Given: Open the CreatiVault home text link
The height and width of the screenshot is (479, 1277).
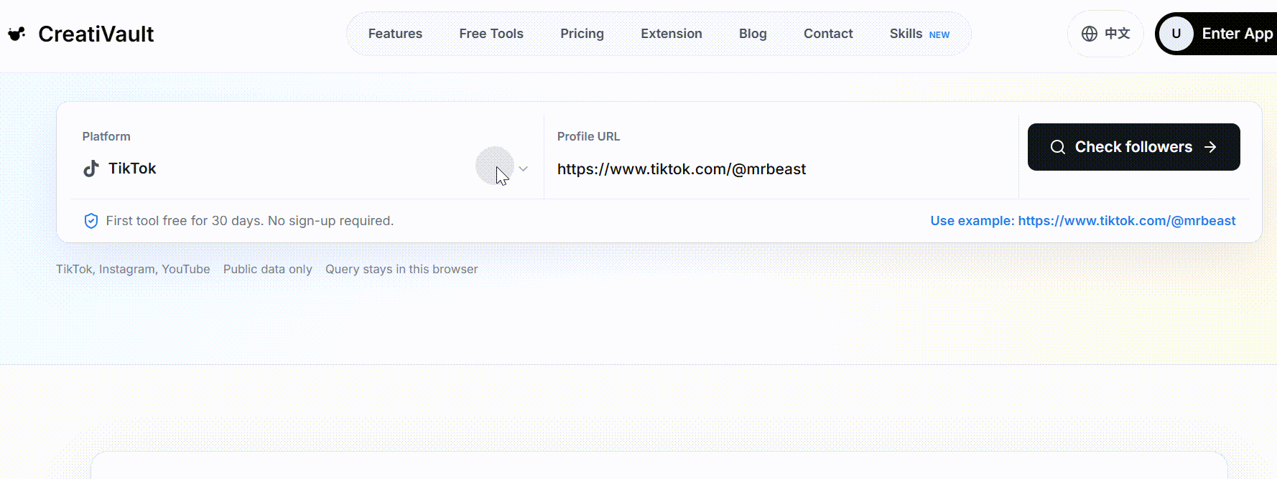Looking at the screenshot, I should click(x=96, y=34).
